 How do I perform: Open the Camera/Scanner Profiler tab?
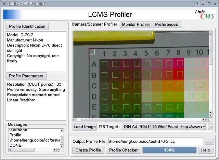tap(94, 24)
